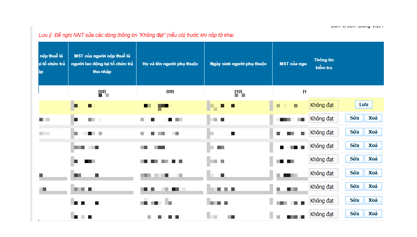Click the Lưu button in the highlighted row
This screenshot has width=417, height=237.
pos(363,104)
